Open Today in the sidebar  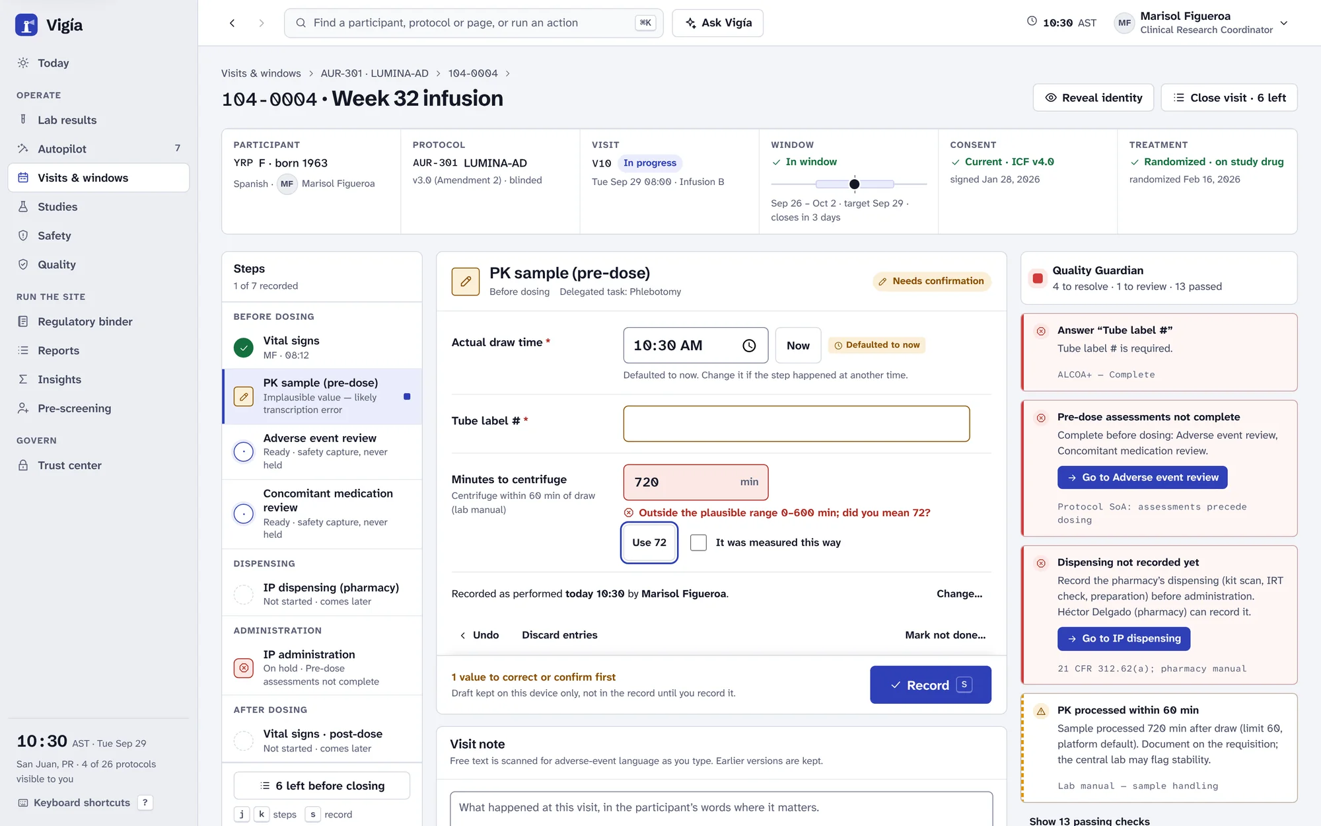98,63
